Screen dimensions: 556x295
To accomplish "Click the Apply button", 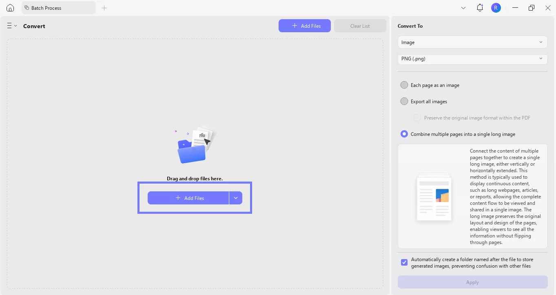I will point(473,282).
